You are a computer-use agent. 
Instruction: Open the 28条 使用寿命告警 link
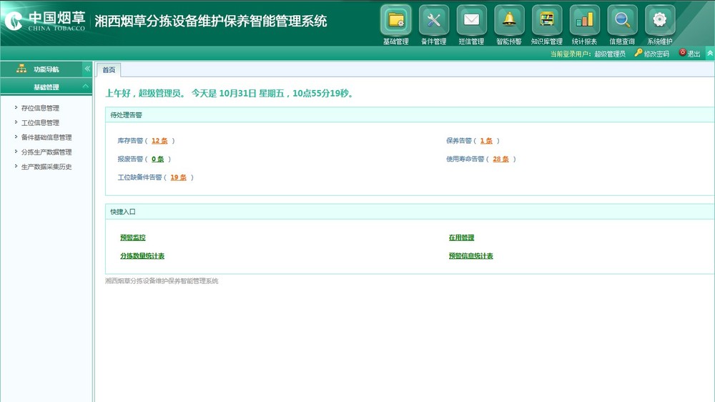(500, 159)
